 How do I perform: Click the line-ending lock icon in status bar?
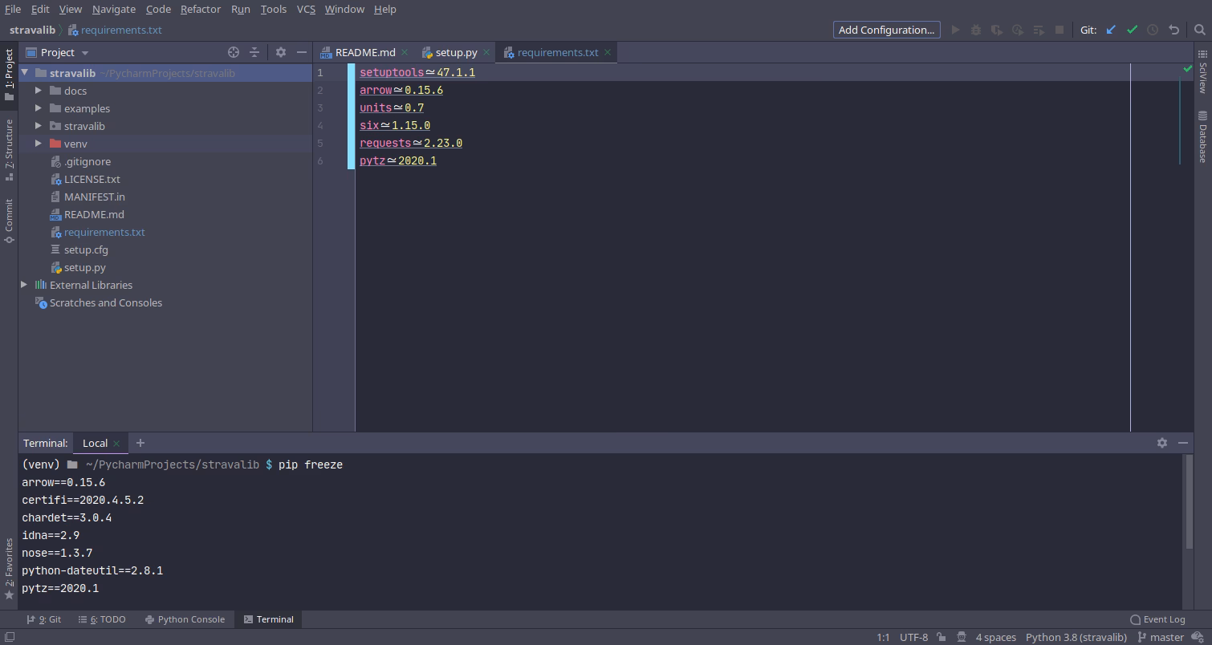[941, 636]
